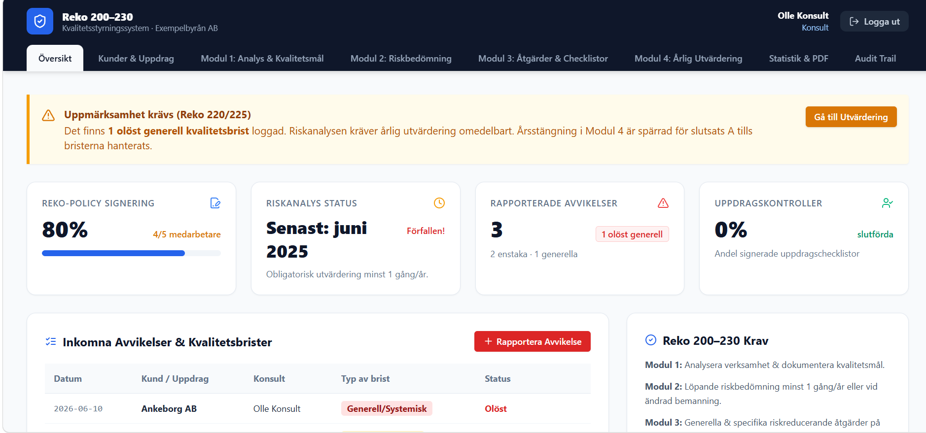Click the Typ av brist column header
The width and height of the screenshot is (926, 433).
click(365, 378)
